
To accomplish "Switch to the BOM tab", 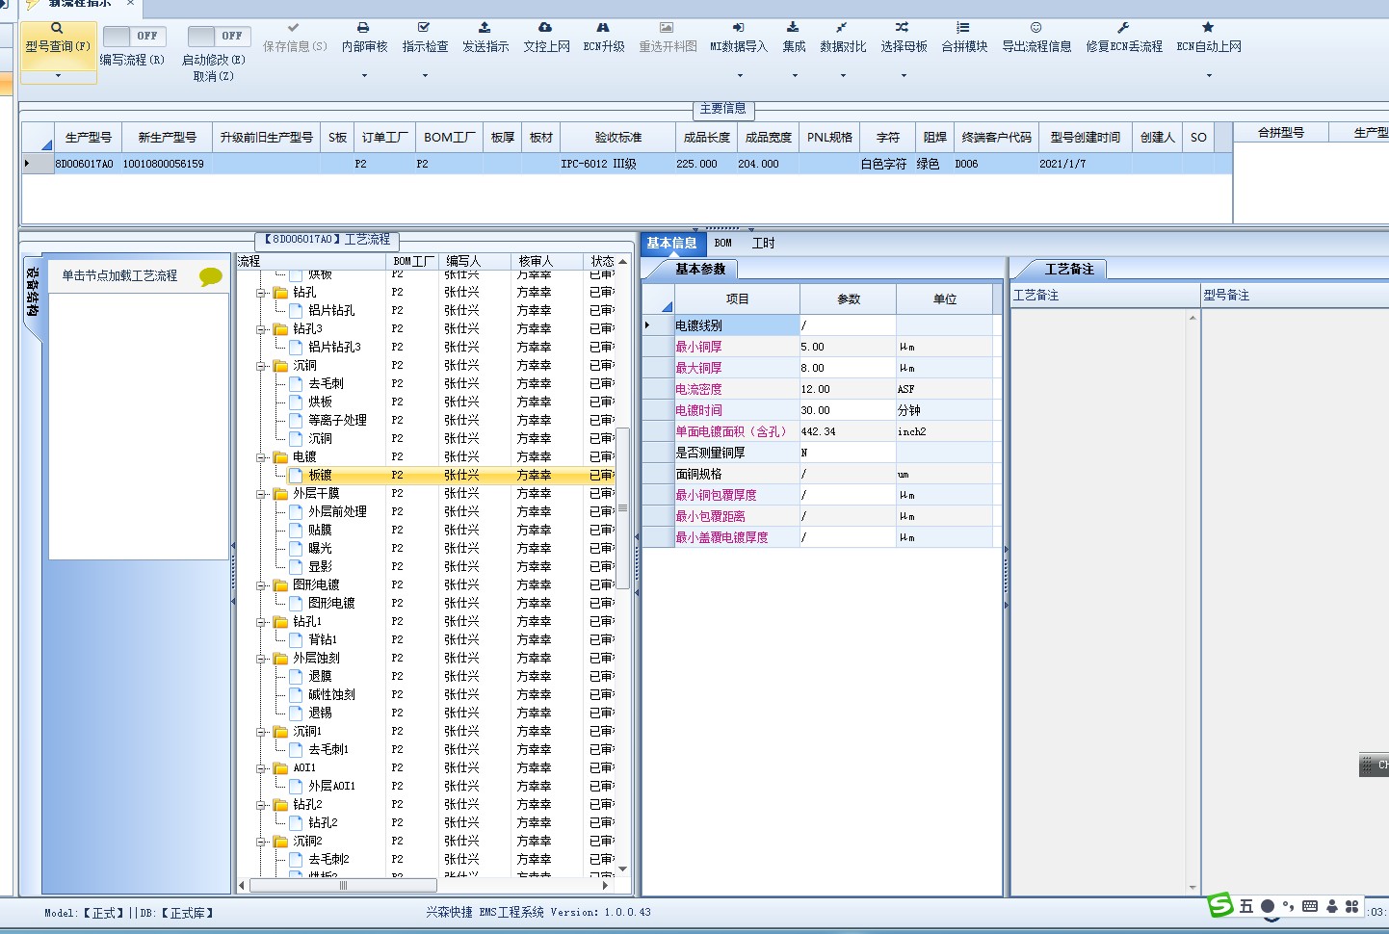I will click(x=723, y=244).
